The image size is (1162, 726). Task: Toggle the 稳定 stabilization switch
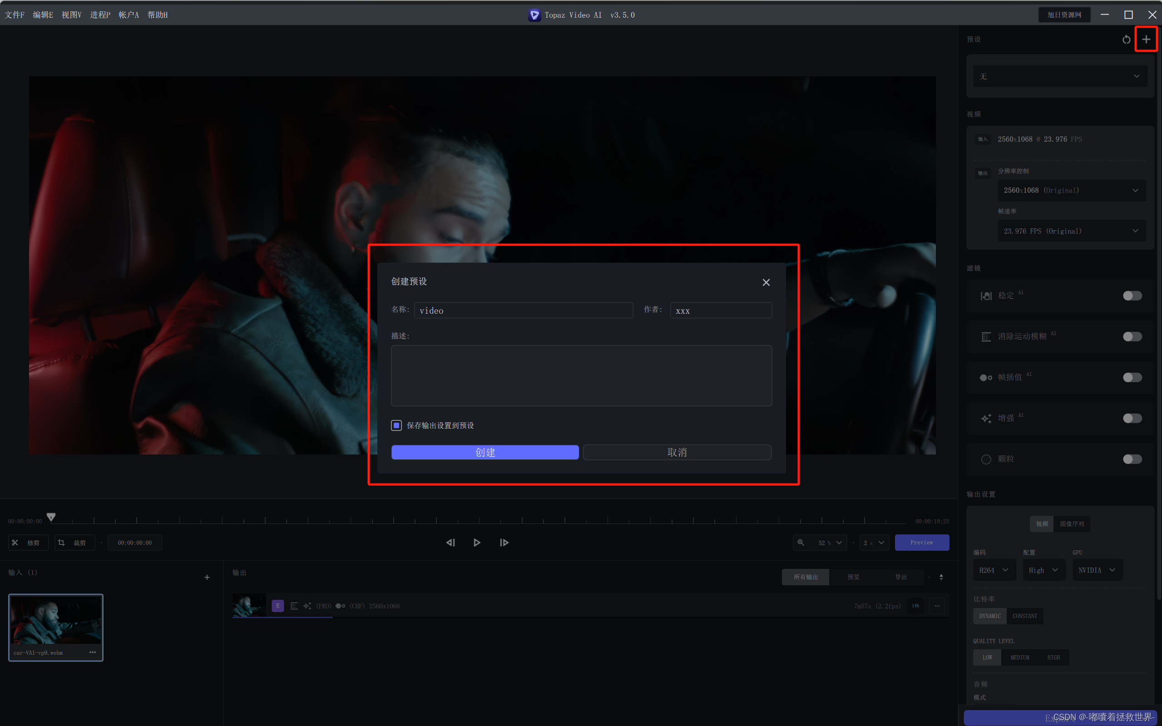(1132, 296)
